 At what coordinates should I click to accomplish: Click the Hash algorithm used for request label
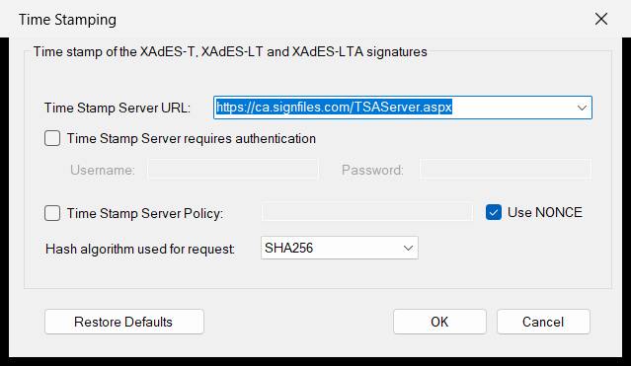tap(140, 249)
